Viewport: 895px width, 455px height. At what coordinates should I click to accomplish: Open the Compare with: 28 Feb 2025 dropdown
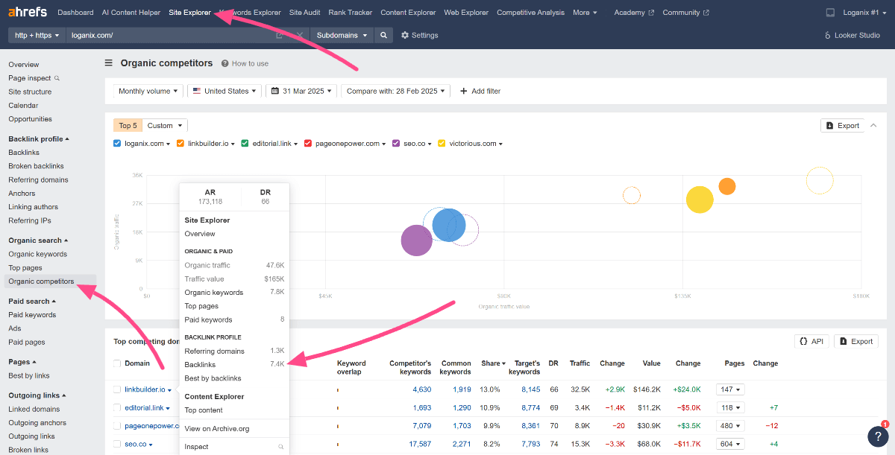(396, 91)
